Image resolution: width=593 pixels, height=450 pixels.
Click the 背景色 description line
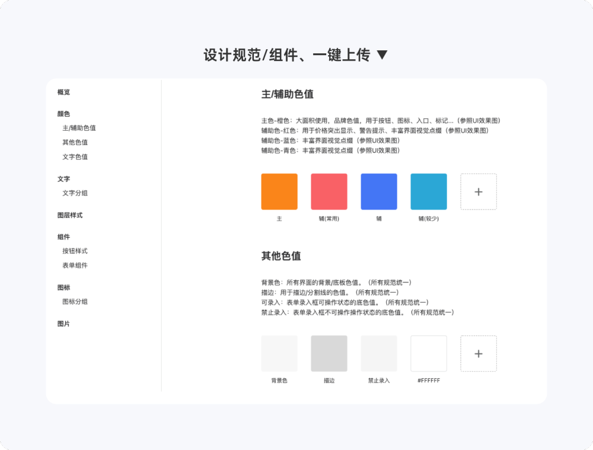pyautogui.click(x=337, y=282)
